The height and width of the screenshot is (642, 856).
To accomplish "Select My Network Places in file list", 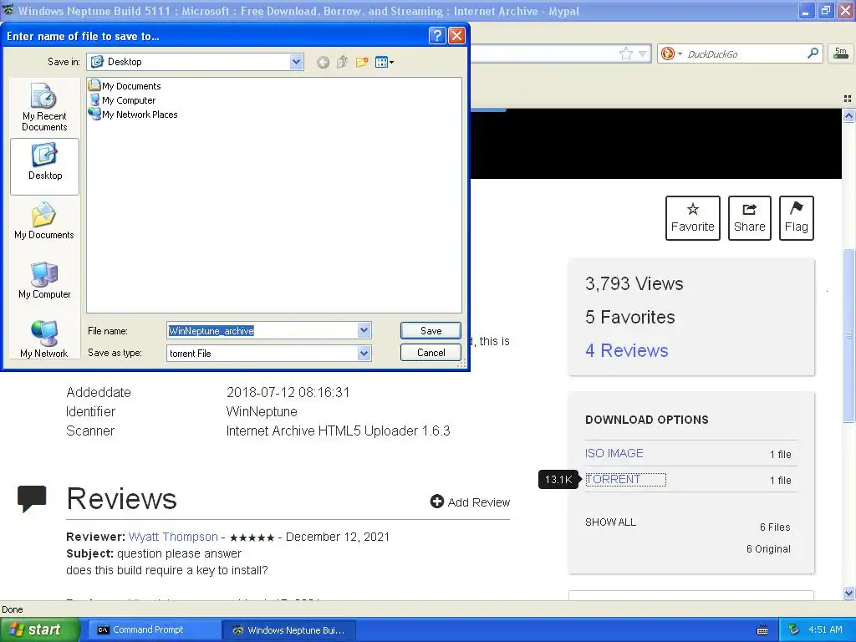I will (133, 114).
